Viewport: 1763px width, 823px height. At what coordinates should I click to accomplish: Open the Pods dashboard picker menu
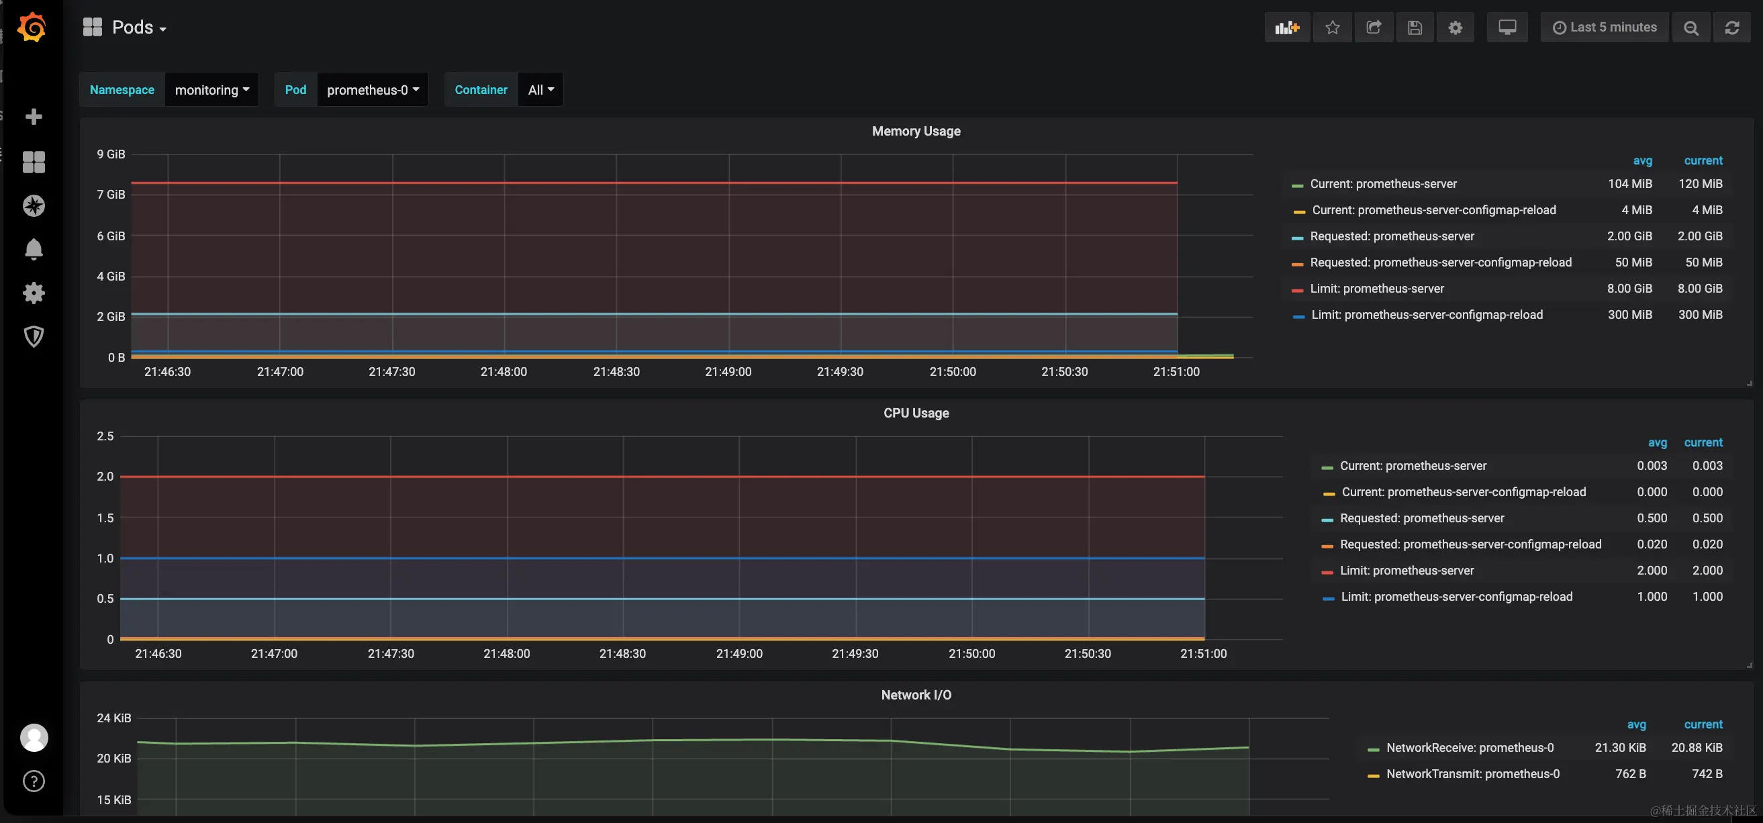(x=132, y=28)
